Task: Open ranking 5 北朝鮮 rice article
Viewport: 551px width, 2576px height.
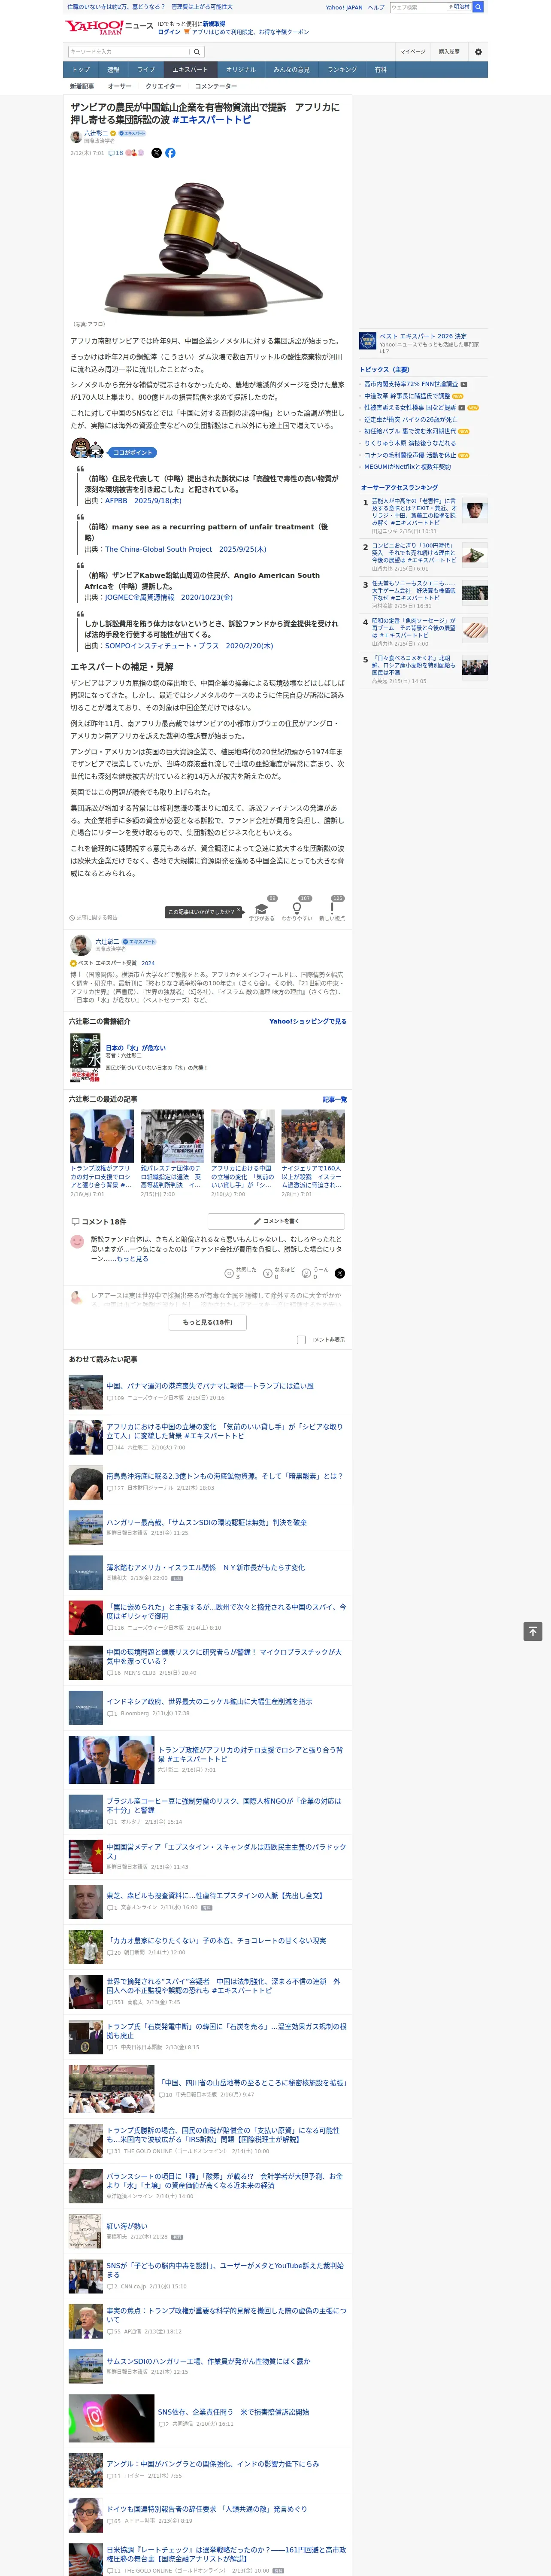Action: tap(413, 665)
